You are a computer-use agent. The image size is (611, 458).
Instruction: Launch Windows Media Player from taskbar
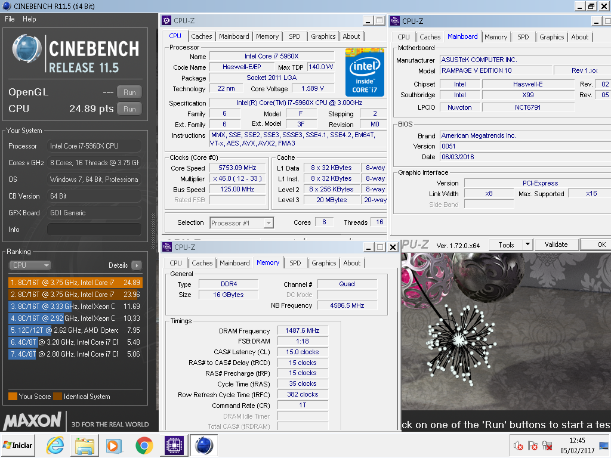point(114,445)
